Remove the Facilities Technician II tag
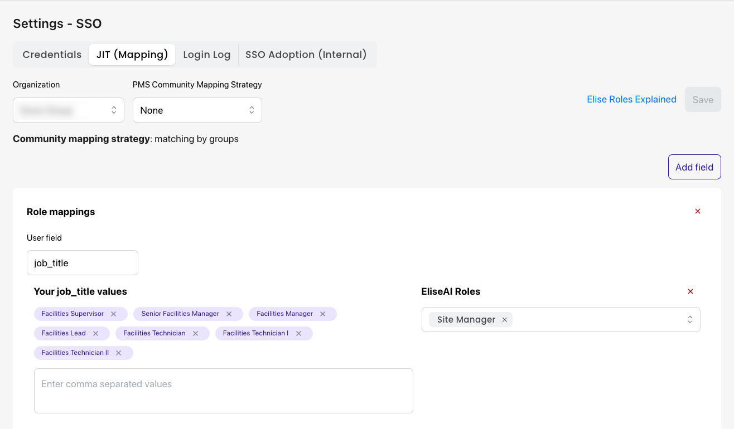 click(118, 353)
